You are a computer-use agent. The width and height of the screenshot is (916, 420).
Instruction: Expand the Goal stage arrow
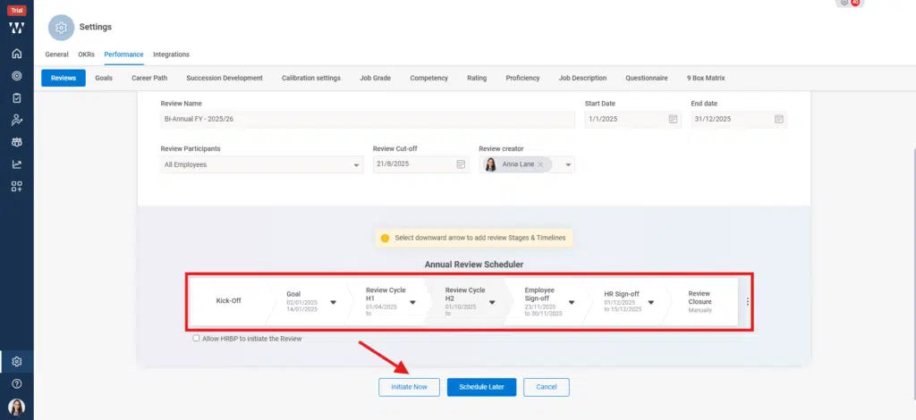tap(333, 302)
